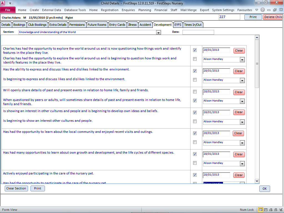Uncheck 'Actively enjoyed participating' nursery pet checkbox
The height and width of the screenshot is (213, 284).
point(195,175)
